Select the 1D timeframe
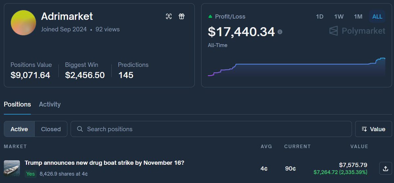The width and height of the screenshot is (394, 183). pos(319,16)
